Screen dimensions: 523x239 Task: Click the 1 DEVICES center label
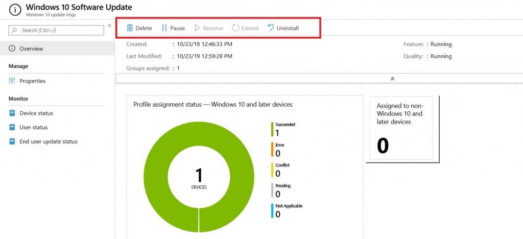[x=199, y=178]
